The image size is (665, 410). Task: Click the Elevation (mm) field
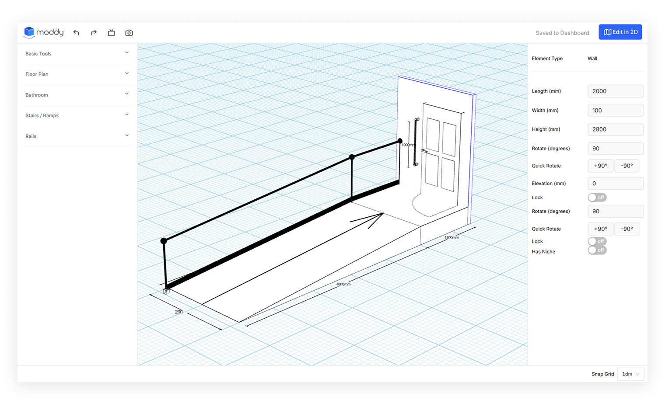(615, 184)
